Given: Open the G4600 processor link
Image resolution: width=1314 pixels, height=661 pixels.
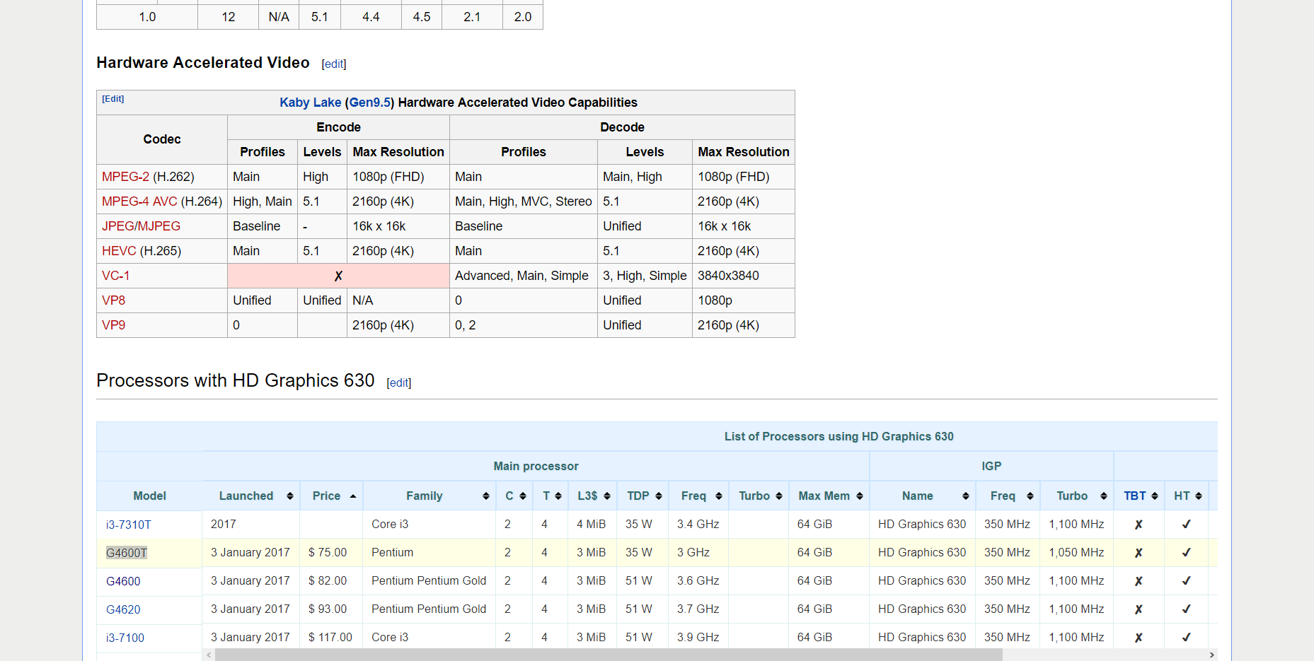Looking at the screenshot, I should coord(123,581).
